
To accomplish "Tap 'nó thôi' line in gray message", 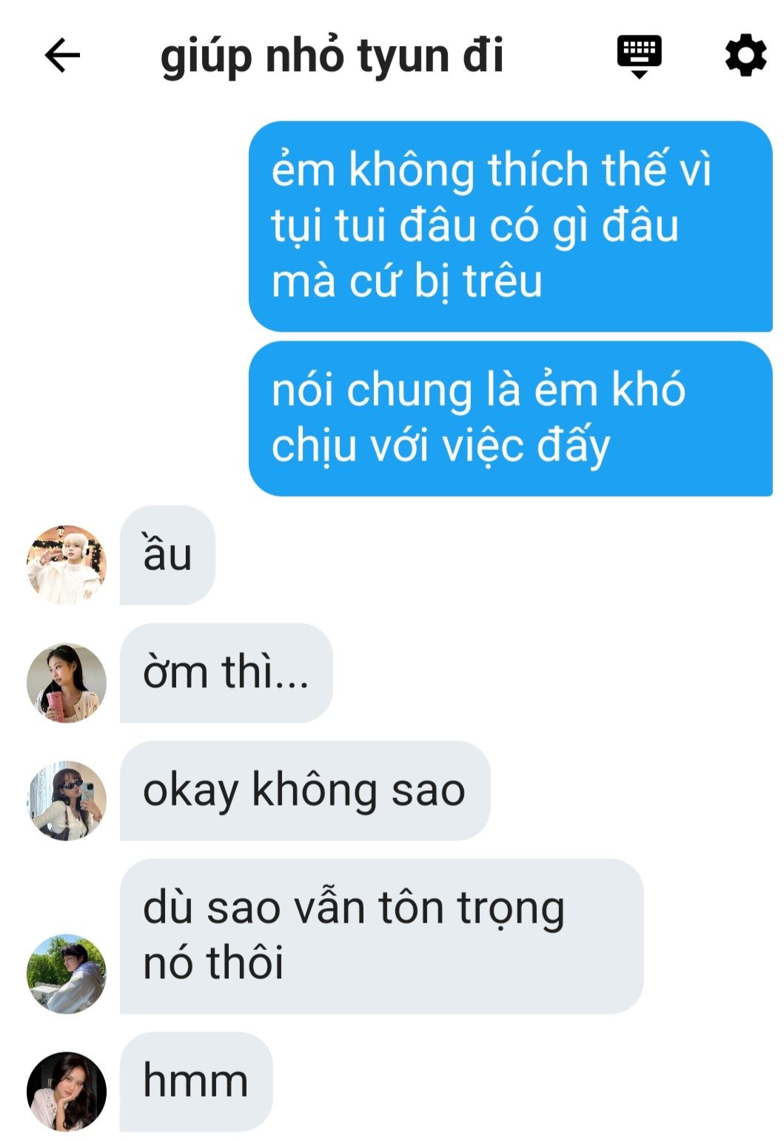I will point(213,963).
